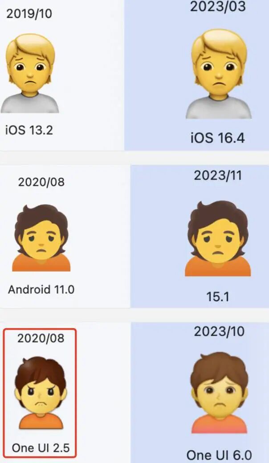
Task: Select the 15.1 brown-haired frowning emoji
Action: point(218,239)
